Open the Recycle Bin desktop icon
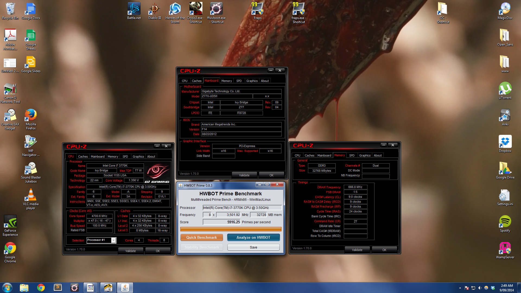This screenshot has width=521, height=293. point(10,11)
